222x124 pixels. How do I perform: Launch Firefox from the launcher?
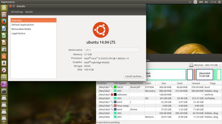4,21
